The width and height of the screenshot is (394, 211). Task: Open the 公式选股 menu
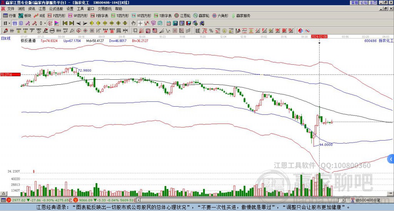point(56,9)
